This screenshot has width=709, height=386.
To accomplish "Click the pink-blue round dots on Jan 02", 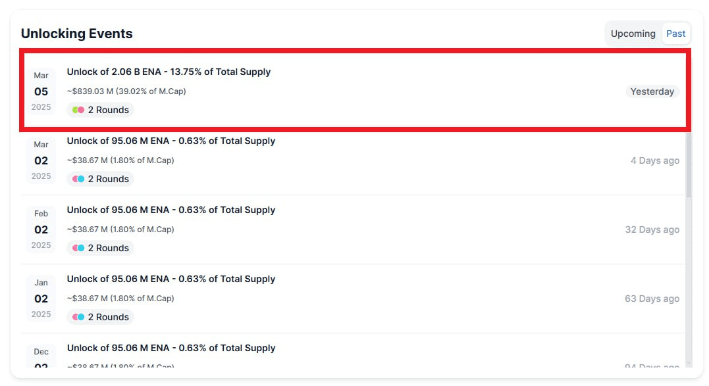I will [78, 317].
